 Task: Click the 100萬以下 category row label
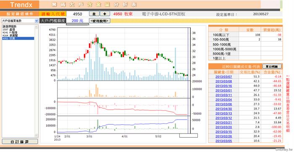221,35
